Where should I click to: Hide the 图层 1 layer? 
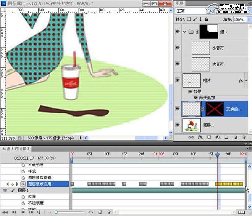[177, 125]
